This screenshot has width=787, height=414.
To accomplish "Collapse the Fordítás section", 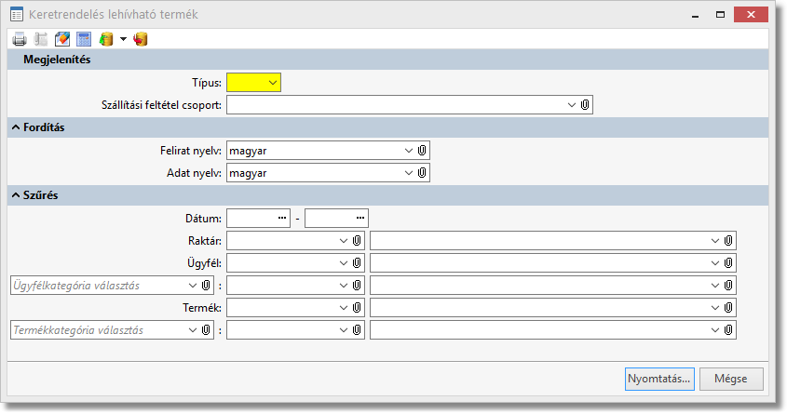I will 16,127.
